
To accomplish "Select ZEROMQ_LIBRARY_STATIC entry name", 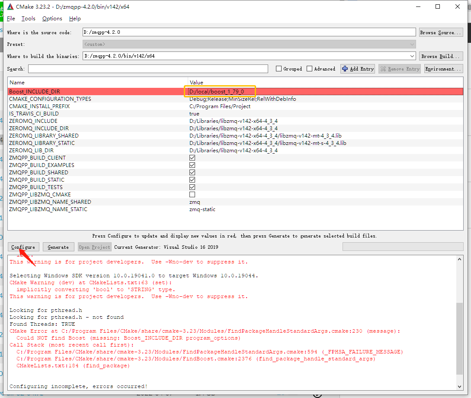I will point(42,143).
